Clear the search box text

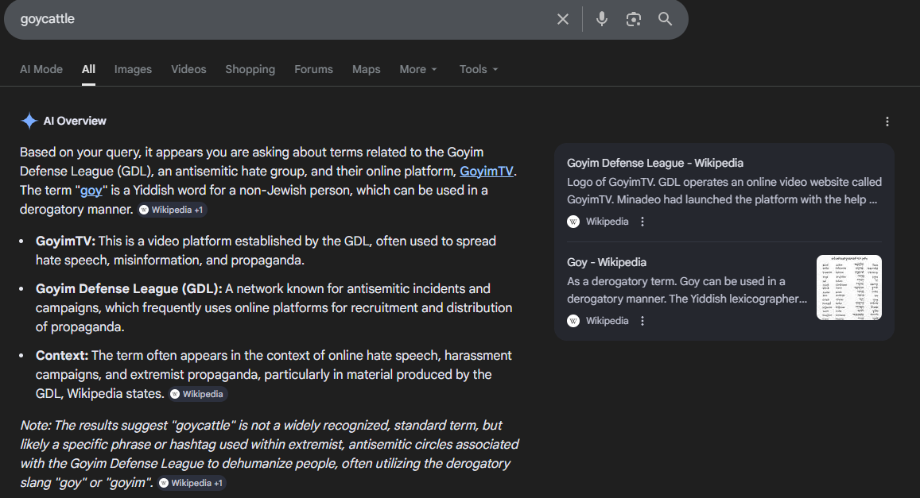[x=563, y=19]
